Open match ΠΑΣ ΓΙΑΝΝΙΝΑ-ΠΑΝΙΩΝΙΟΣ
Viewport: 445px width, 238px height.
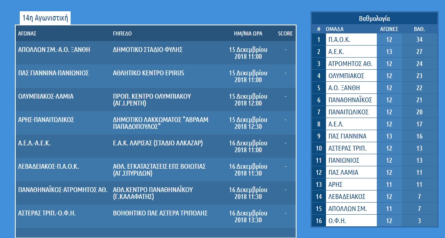tap(53, 73)
